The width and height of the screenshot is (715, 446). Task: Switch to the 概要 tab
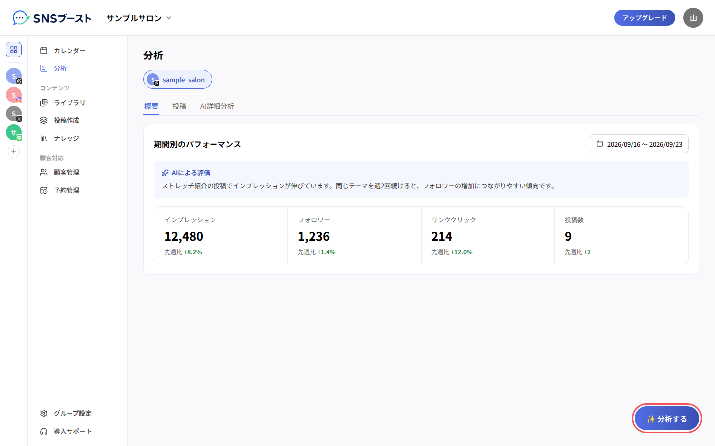151,106
